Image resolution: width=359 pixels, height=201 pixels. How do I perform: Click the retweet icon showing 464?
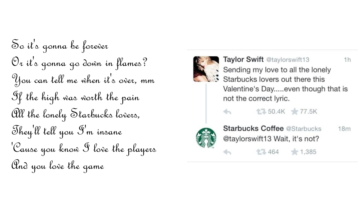(262, 152)
